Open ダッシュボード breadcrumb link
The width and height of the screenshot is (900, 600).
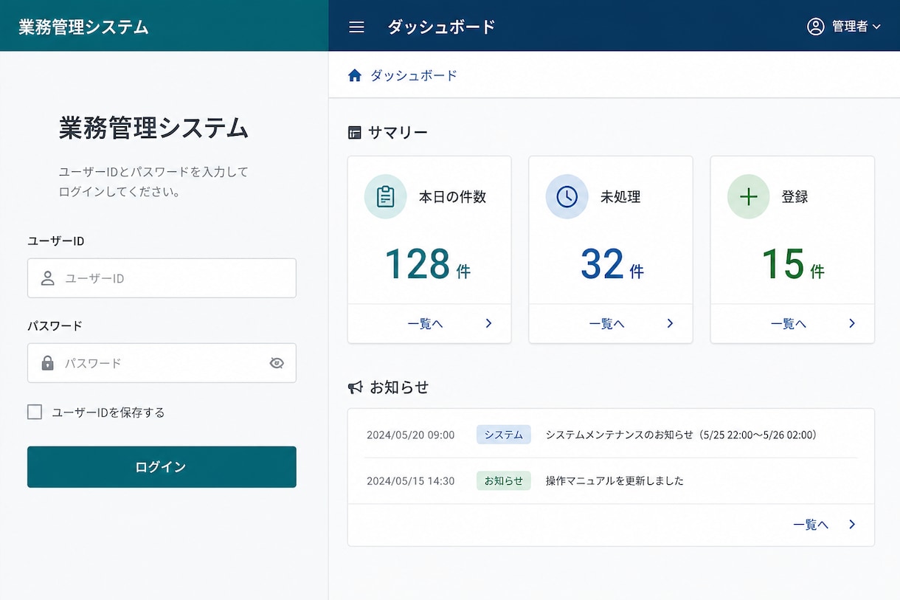click(x=414, y=75)
